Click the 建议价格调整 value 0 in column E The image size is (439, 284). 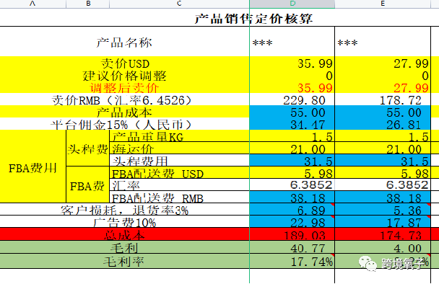pyautogui.click(x=383, y=76)
